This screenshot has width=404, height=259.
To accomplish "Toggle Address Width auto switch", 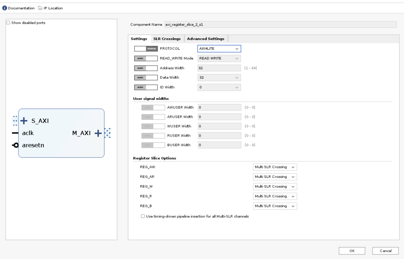I will pos(146,68).
